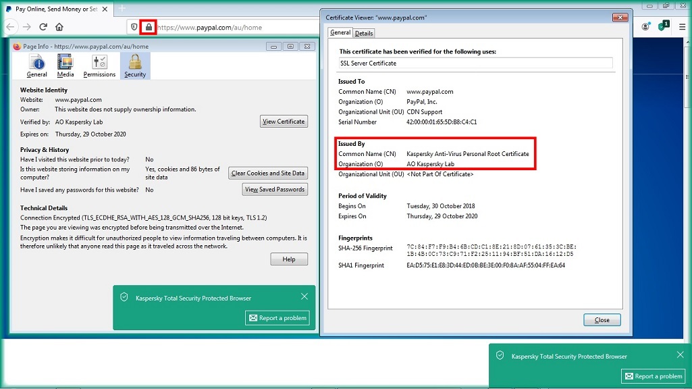Select the Security panel icon
The width and height of the screenshot is (692, 389).
click(x=135, y=66)
